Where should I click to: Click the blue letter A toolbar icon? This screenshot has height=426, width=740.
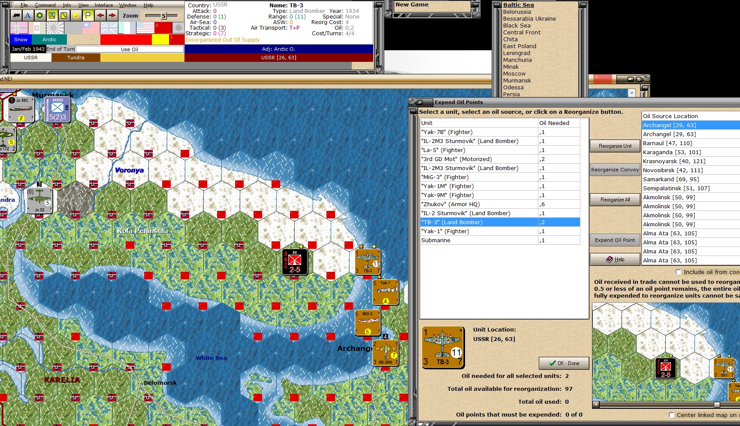tap(28, 15)
